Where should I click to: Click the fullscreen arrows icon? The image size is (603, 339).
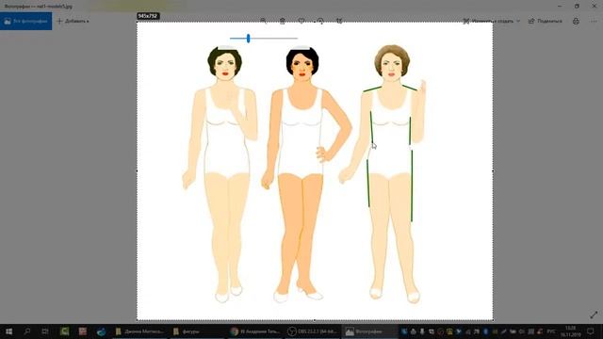tap(594, 315)
